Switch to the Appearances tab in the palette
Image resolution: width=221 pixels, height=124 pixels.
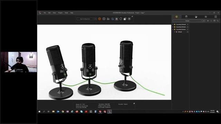(186, 17)
